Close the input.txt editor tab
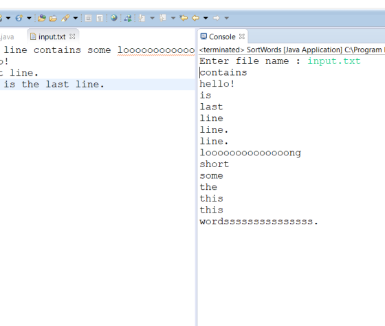385x326 pixels. pos(72,36)
